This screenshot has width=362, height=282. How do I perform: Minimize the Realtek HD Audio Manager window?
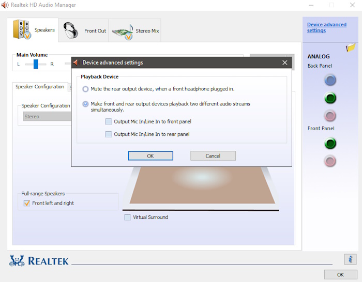pos(311,5)
